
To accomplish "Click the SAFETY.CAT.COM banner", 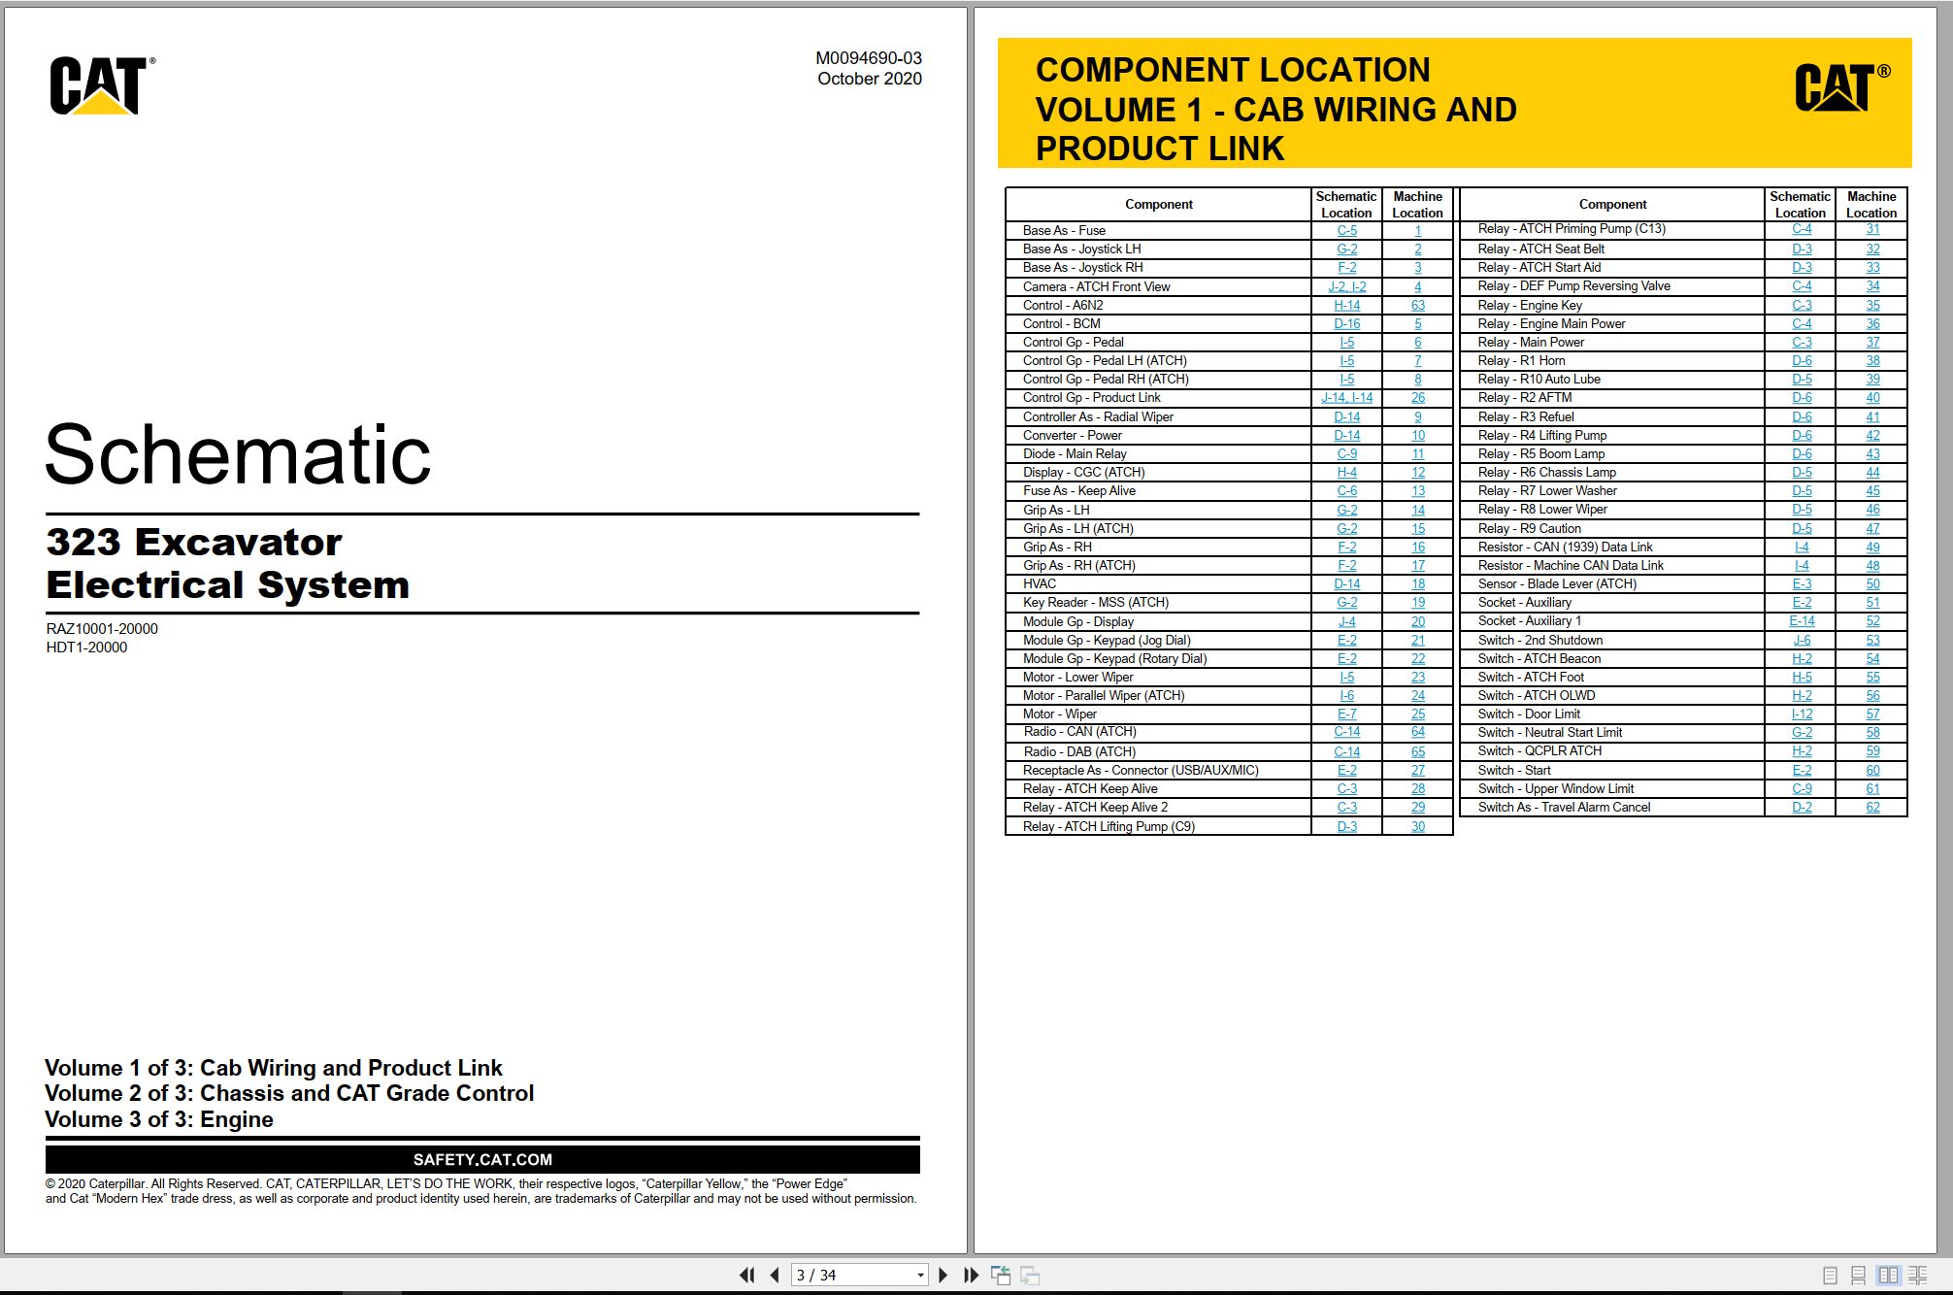I will (482, 1159).
